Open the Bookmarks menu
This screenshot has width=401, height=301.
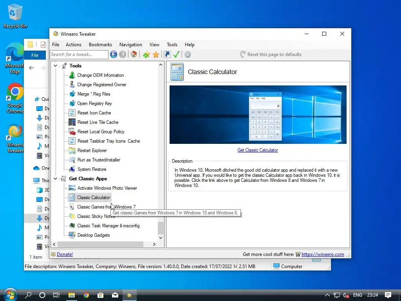point(101,45)
